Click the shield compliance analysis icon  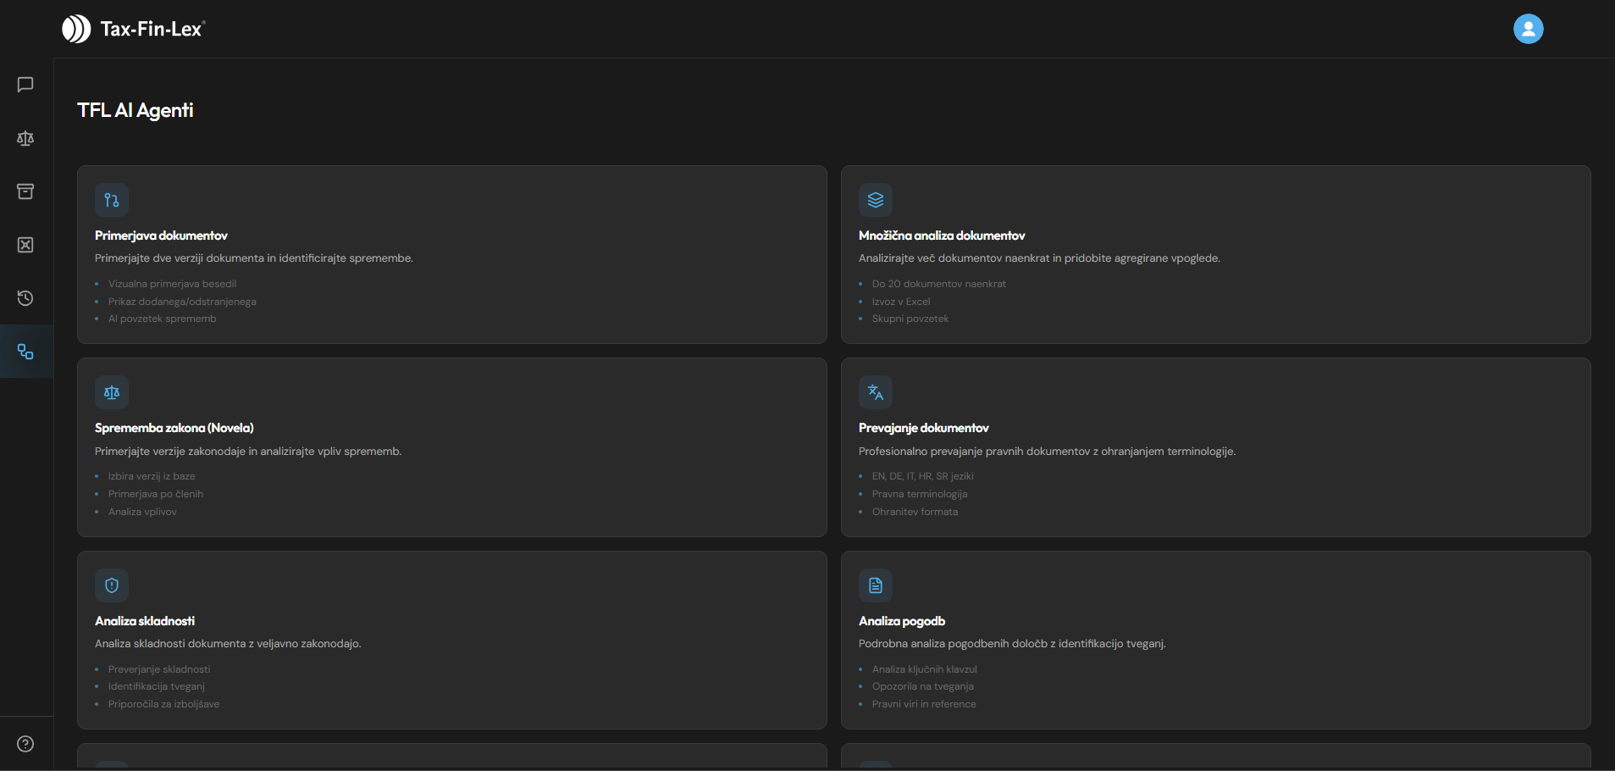(x=112, y=585)
